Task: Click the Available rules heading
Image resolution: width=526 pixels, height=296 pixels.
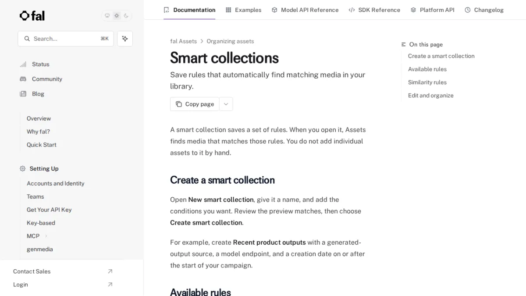Action: coord(200,292)
